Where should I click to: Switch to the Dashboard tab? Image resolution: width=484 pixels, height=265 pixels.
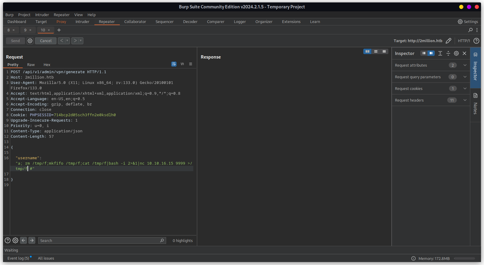point(17,22)
